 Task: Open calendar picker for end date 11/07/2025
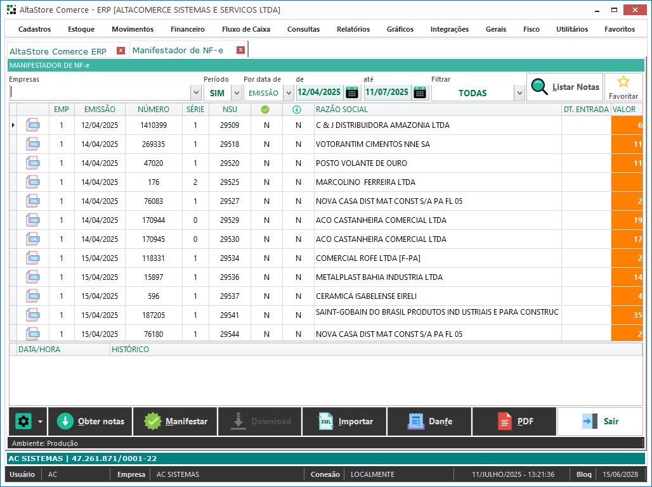click(420, 92)
